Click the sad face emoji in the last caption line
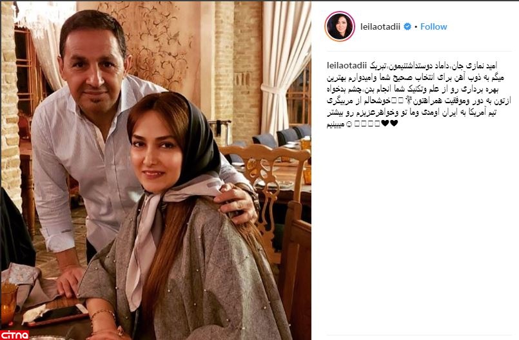 pos(348,124)
